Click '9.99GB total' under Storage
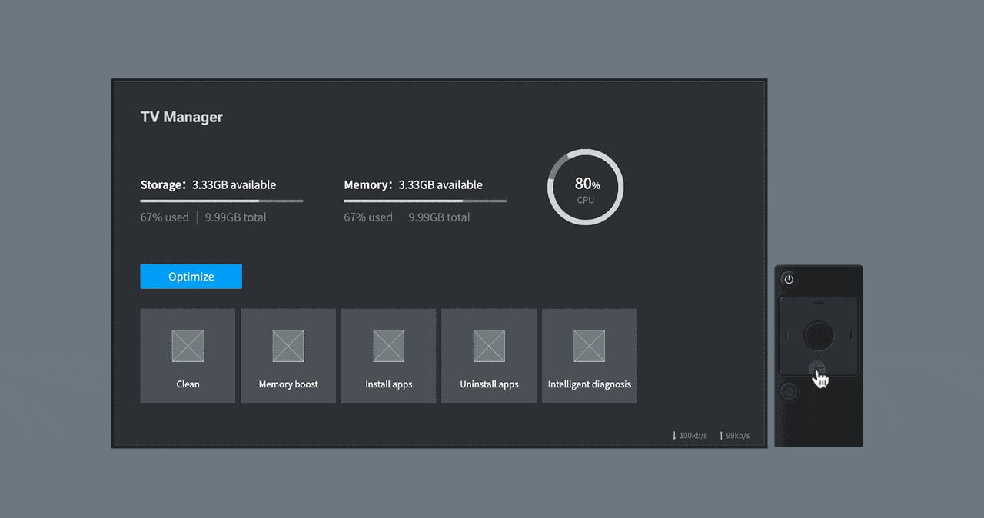 tap(236, 217)
